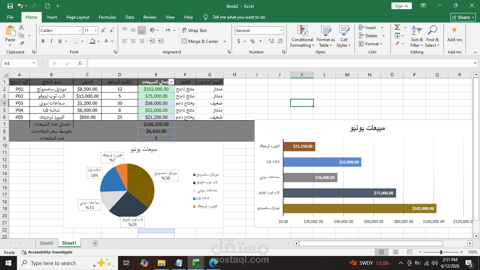The width and height of the screenshot is (480, 270).
Task: Open the File tab
Action: tap(10, 17)
